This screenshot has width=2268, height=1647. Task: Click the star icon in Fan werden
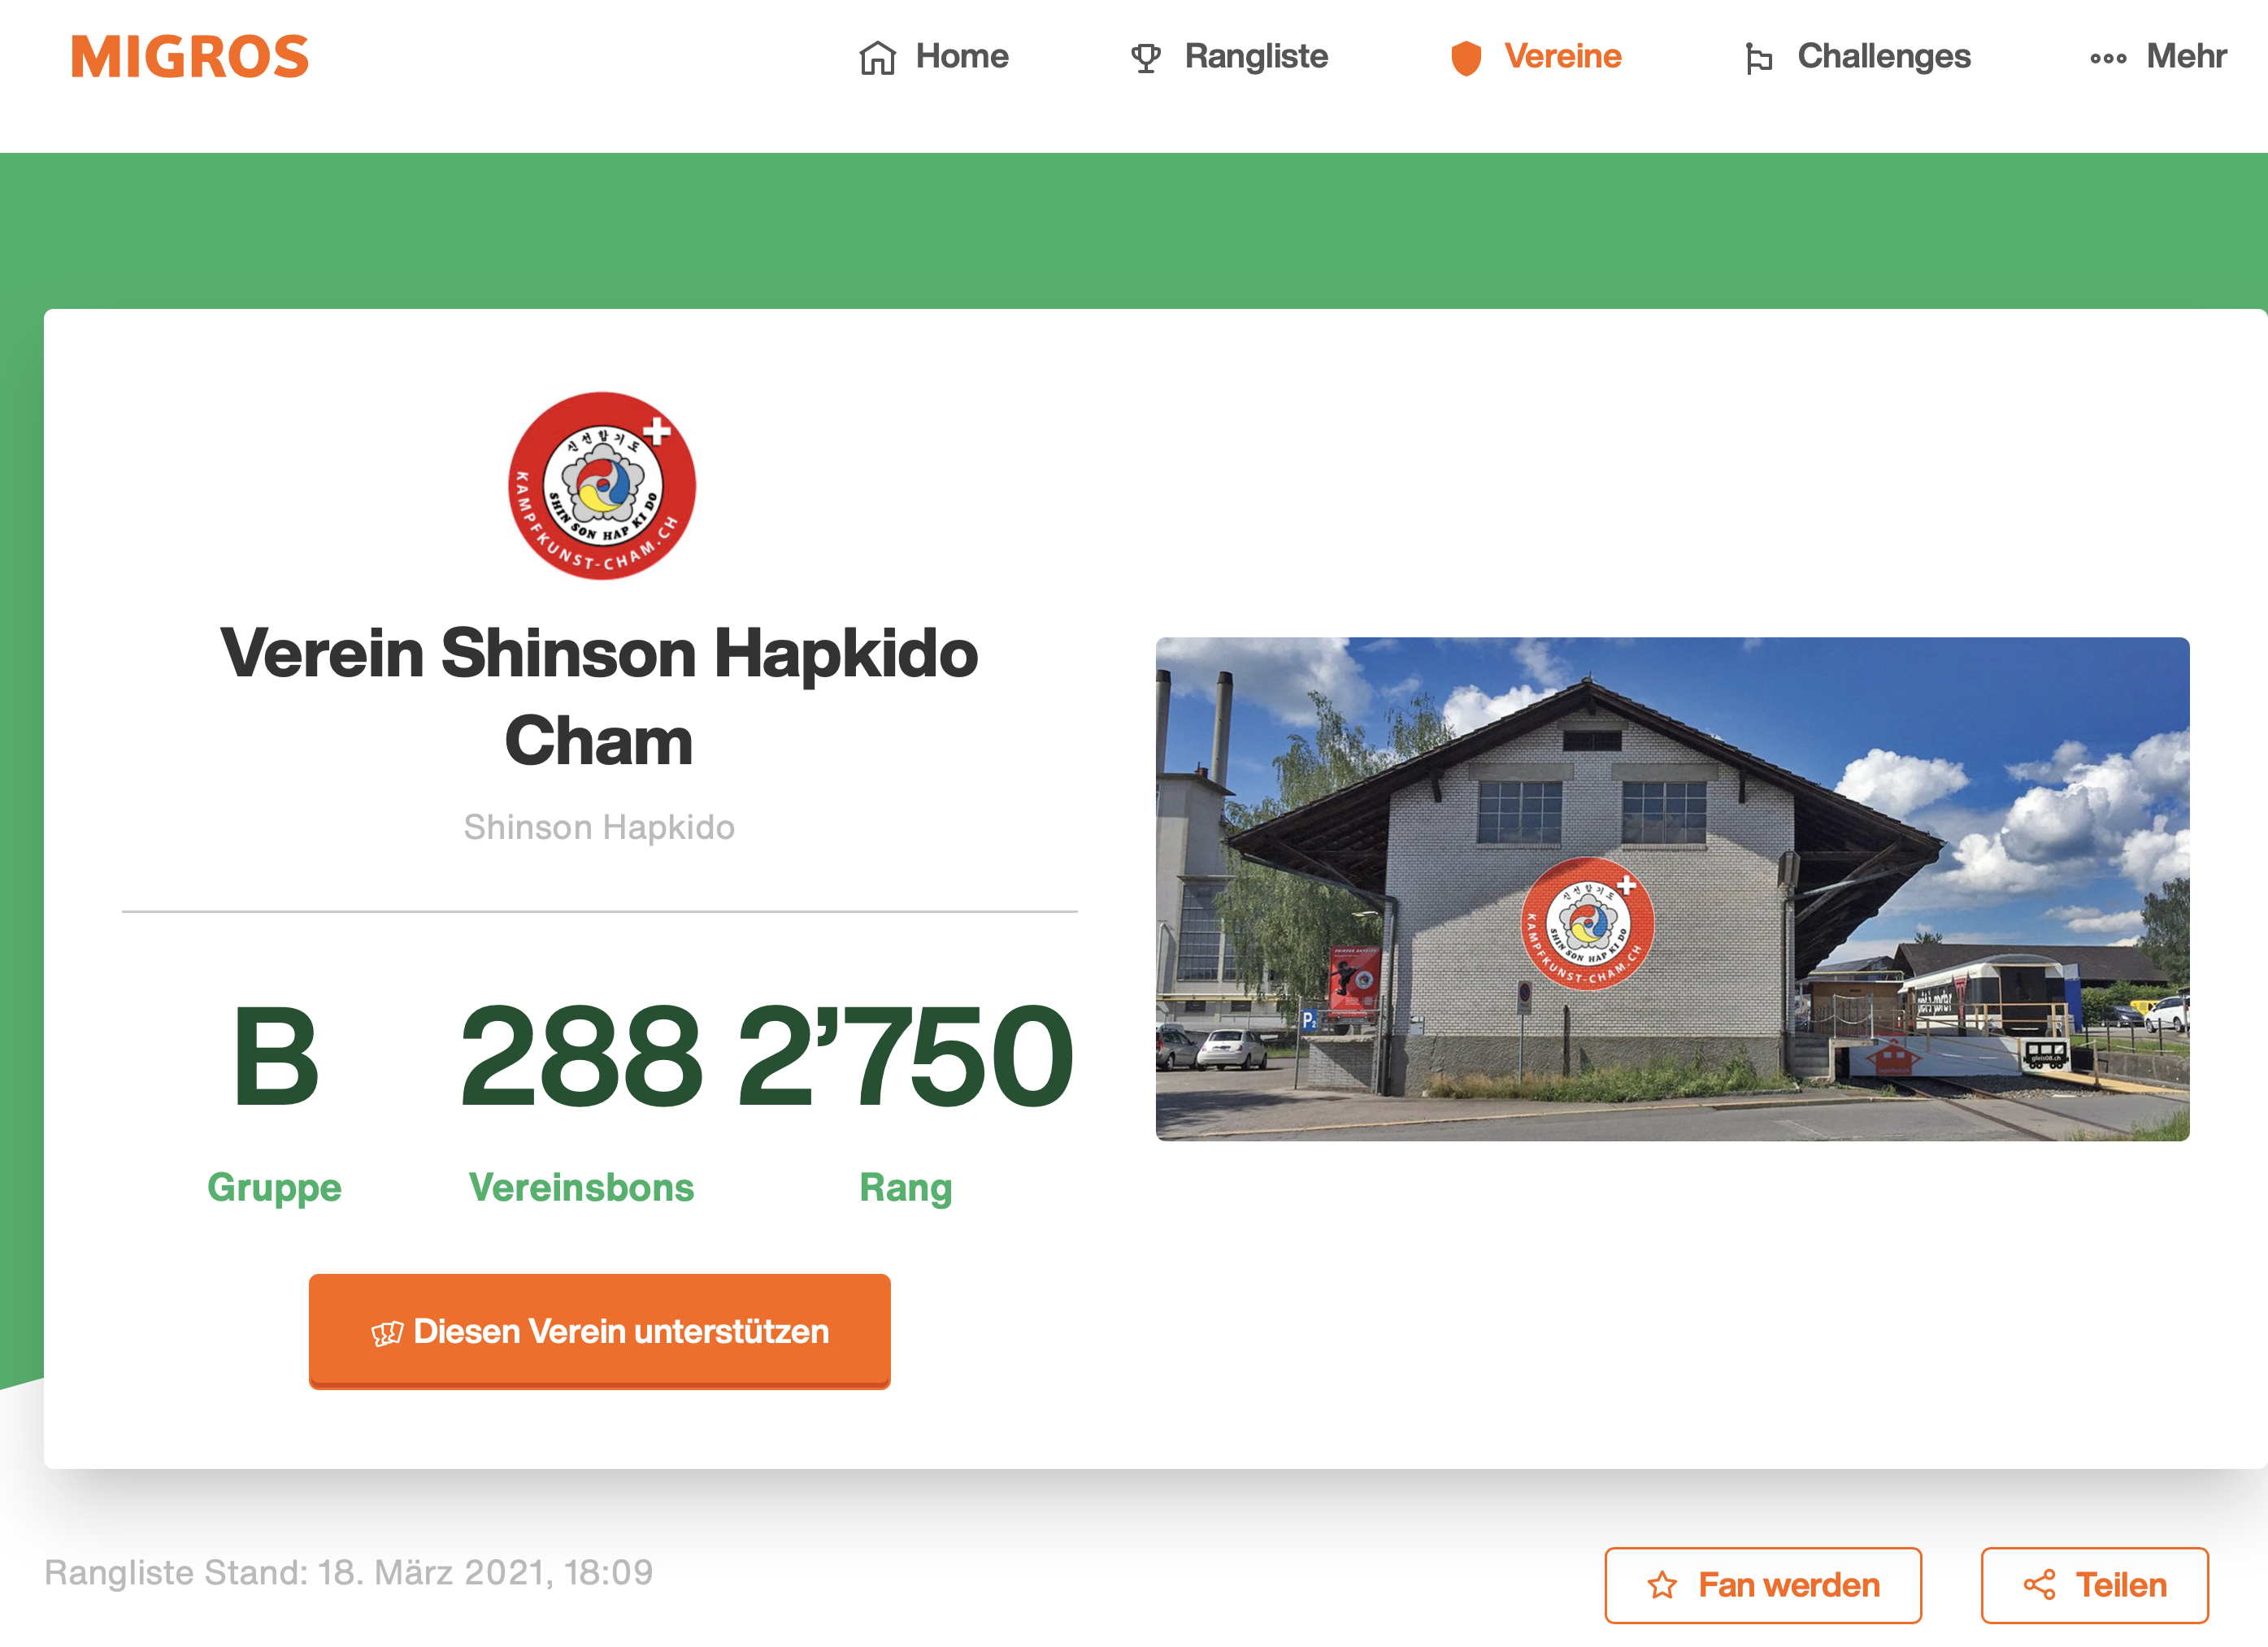[x=1662, y=1585]
